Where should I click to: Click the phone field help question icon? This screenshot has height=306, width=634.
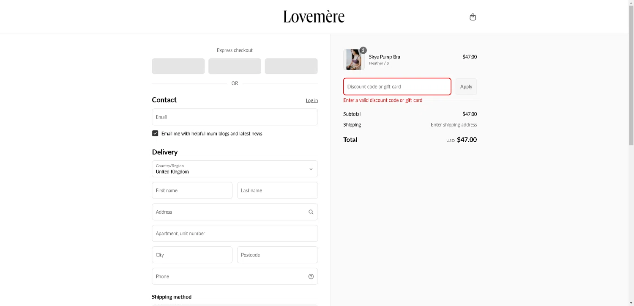pos(311,276)
